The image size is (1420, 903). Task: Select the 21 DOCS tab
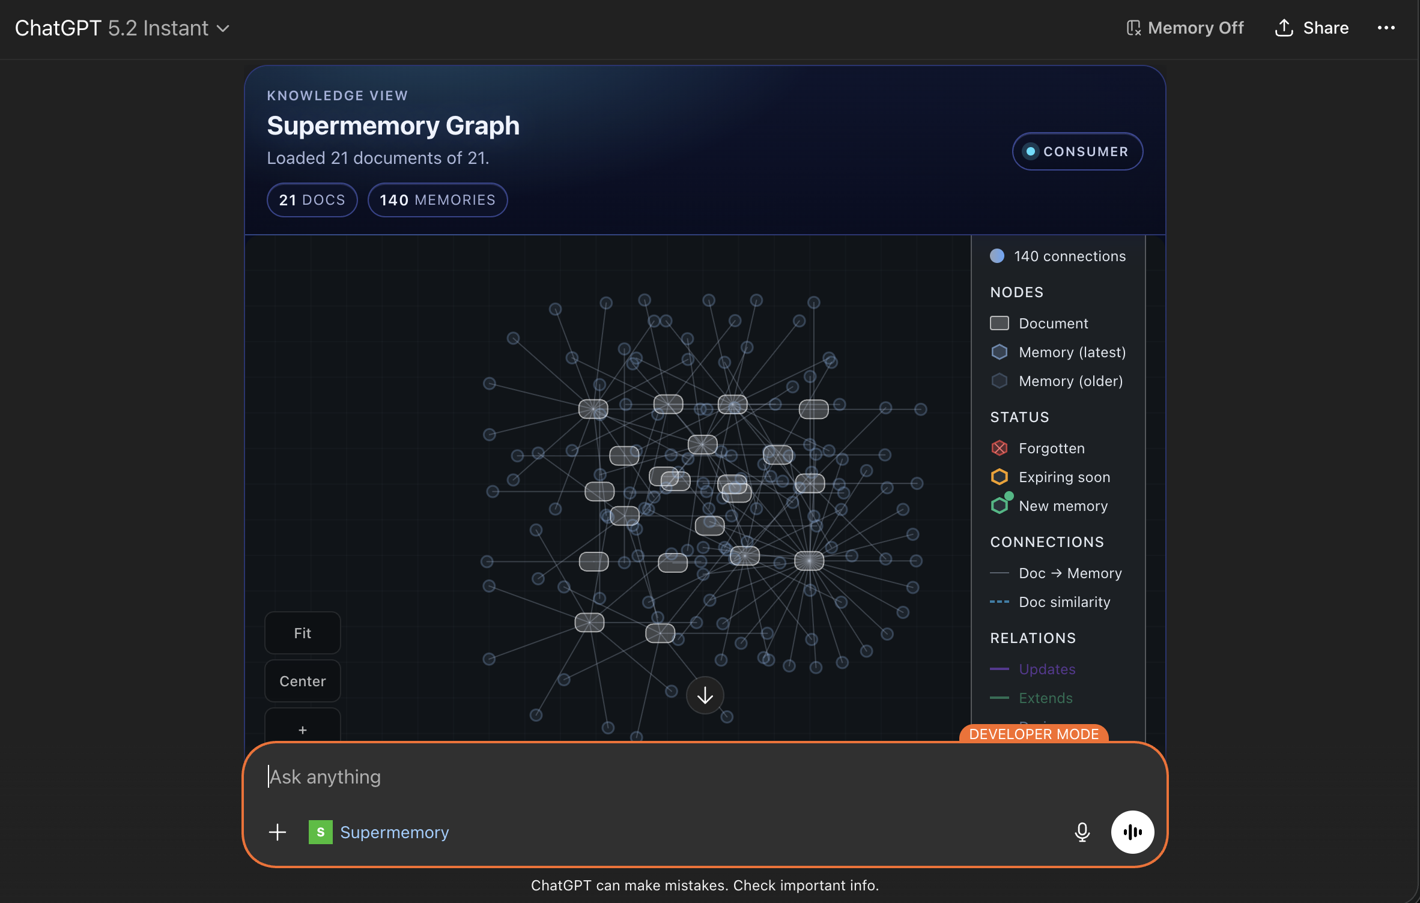point(312,199)
